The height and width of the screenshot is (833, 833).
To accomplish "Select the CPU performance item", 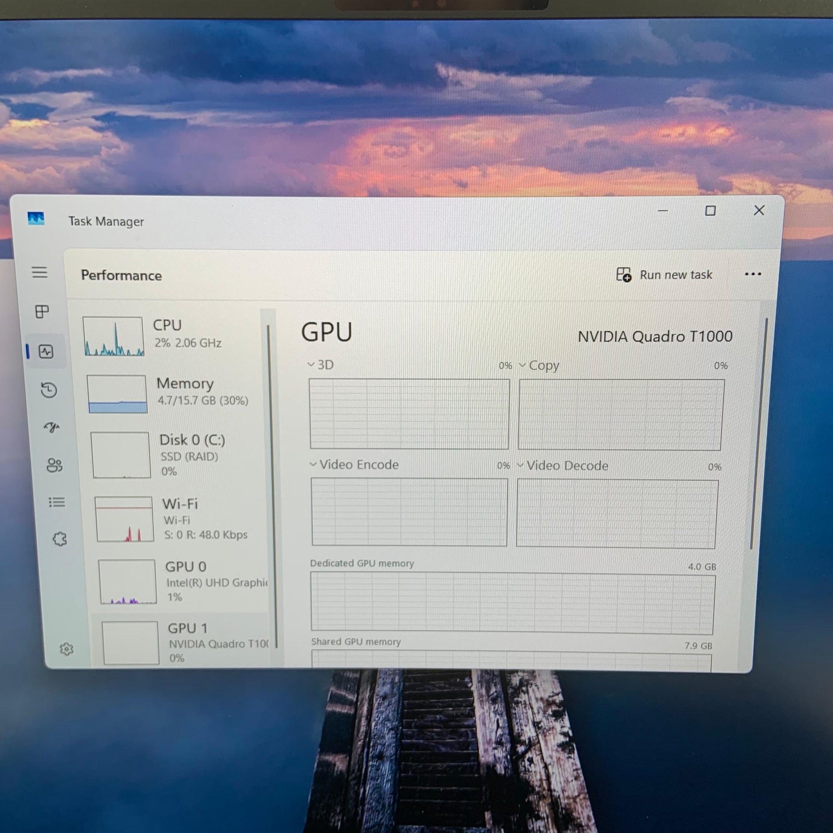I will click(173, 336).
